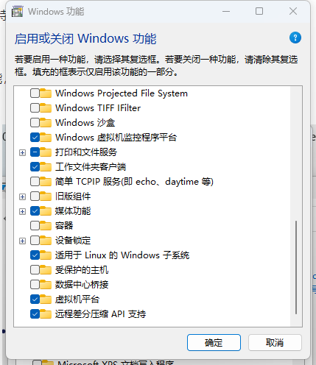
Task: Click folder icon beside Windows 沙盒
Action: point(46,123)
